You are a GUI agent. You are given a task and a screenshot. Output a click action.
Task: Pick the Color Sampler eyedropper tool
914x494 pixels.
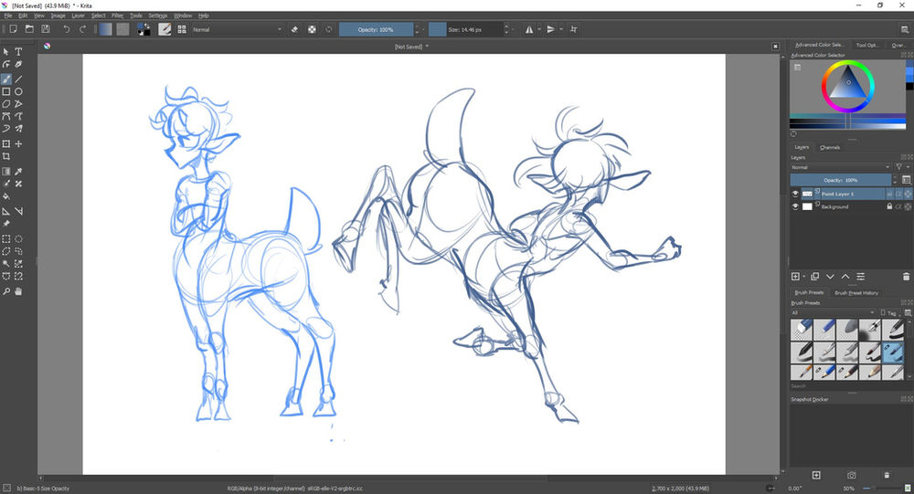18,172
